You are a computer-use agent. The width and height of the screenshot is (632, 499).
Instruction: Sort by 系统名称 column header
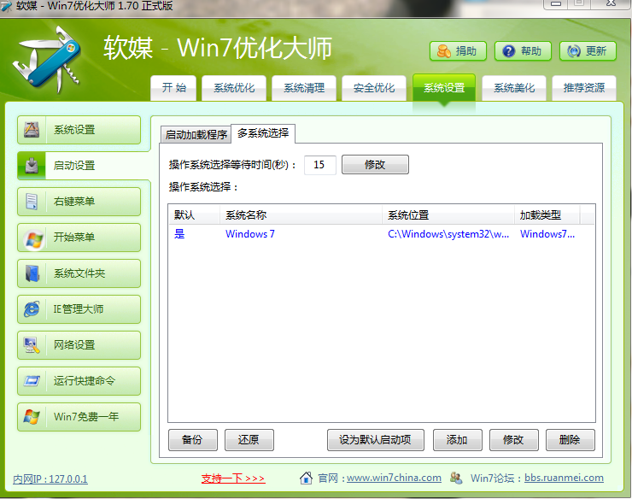(x=301, y=215)
